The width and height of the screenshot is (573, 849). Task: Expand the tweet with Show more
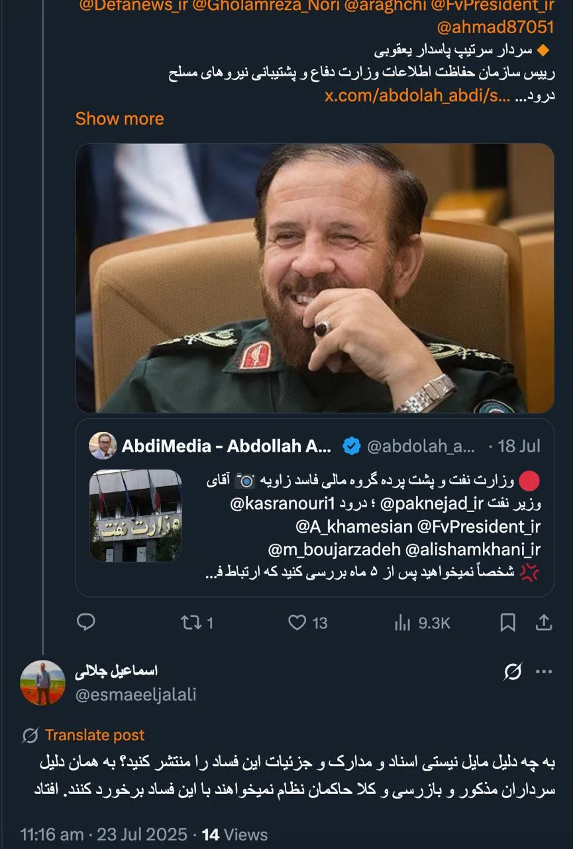119,119
